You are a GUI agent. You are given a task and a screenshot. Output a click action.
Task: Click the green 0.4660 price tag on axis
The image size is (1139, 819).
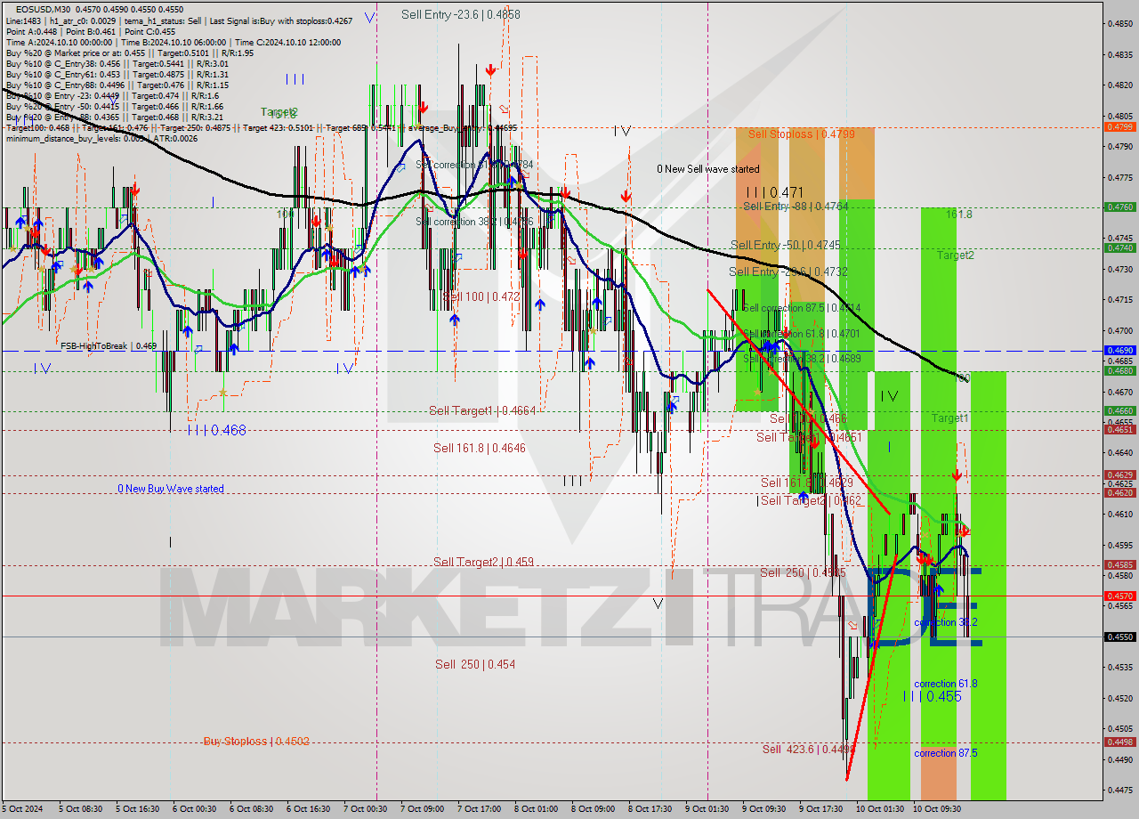point(1119,411)
